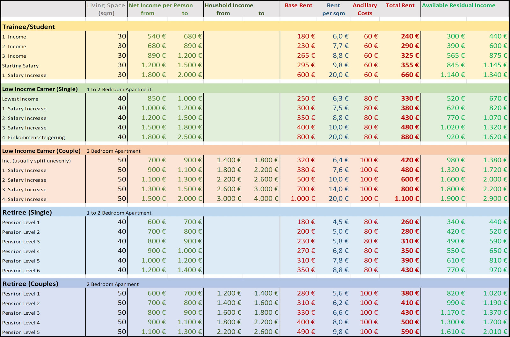The height and width of the screenshot is (337, 510).
Task: Click the household income value '4.000 €'
Action: (x=266, y=199)
